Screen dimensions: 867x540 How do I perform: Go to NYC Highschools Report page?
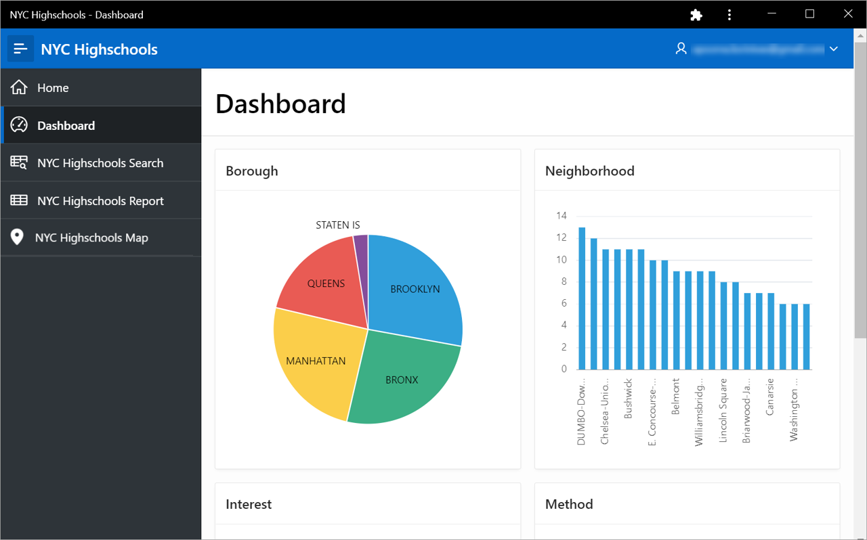100,201
